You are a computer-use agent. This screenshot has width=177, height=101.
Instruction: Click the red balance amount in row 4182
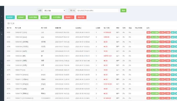(x=108, y=56)
